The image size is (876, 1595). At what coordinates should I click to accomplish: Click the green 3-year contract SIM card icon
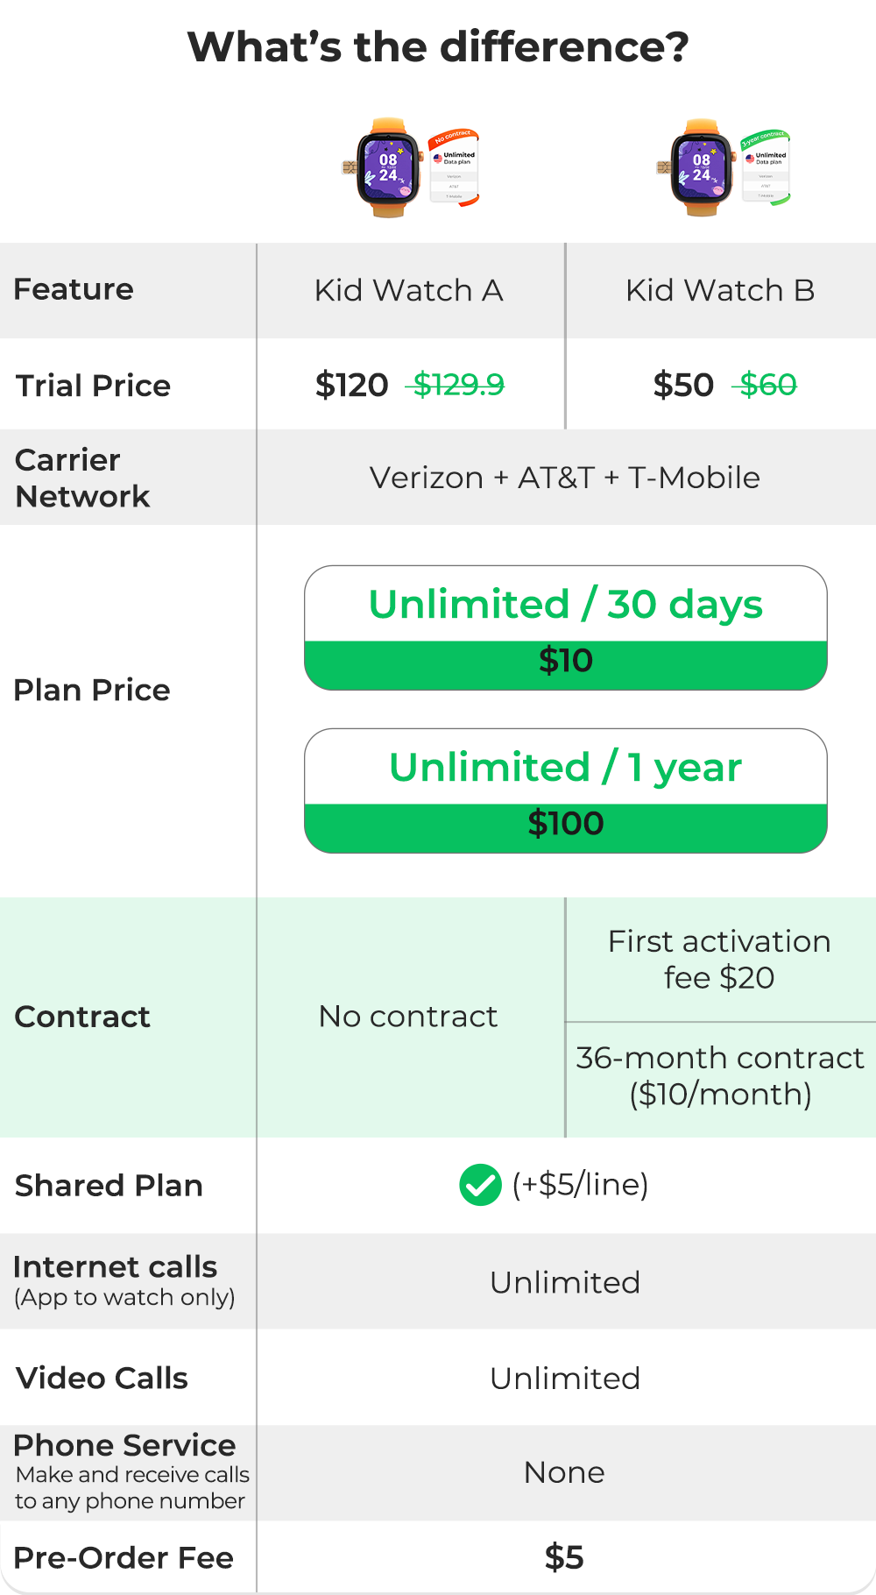[x=766, y=168]
